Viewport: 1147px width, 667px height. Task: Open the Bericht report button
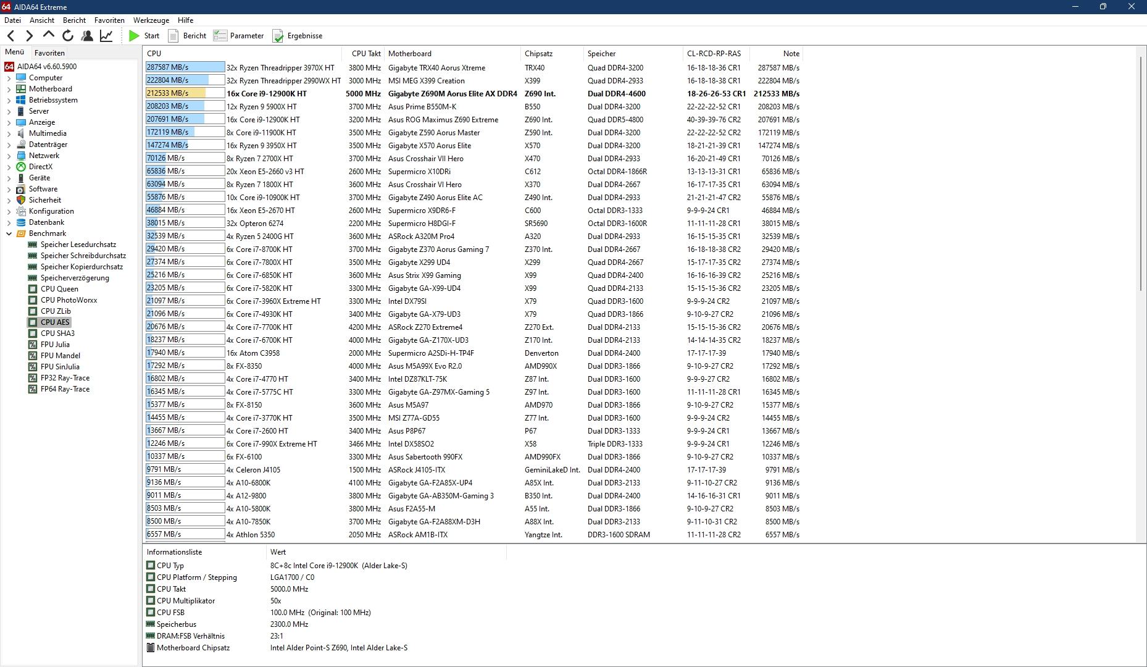(187, 36)
